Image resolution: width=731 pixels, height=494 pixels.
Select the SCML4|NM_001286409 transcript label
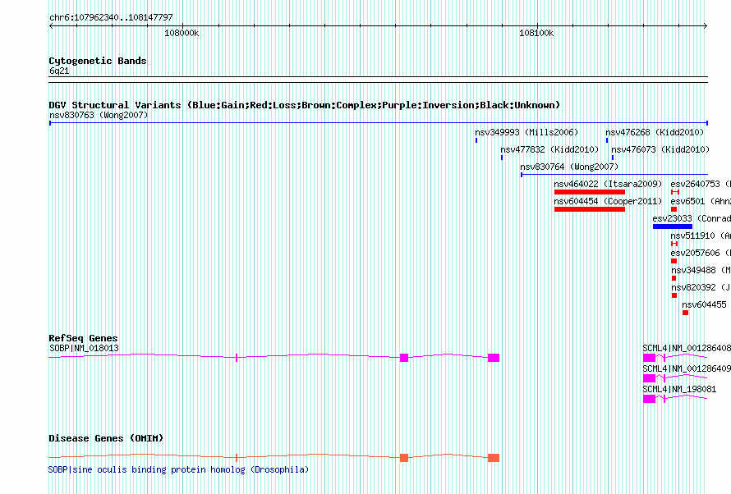tap(687, 368)
